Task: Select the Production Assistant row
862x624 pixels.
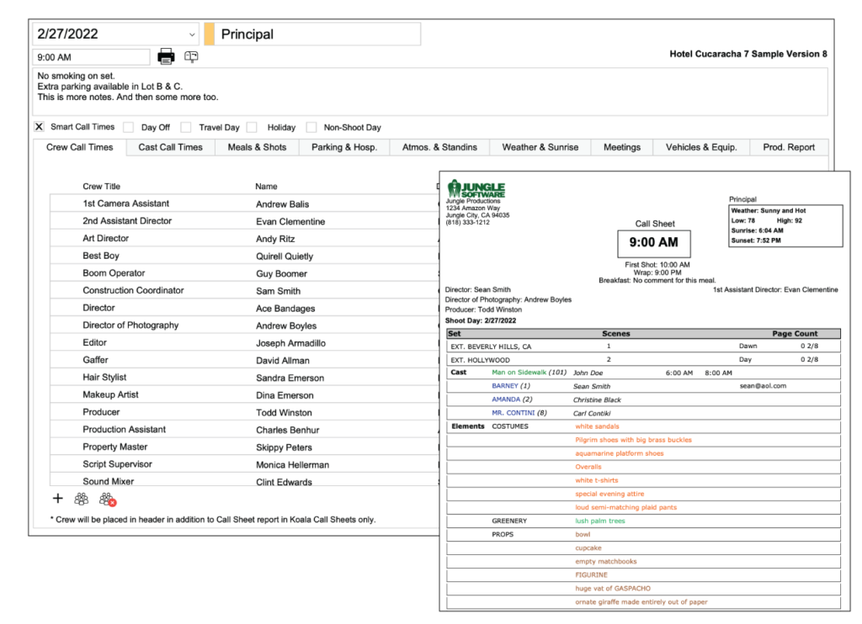Action: (x=245, y=430)
